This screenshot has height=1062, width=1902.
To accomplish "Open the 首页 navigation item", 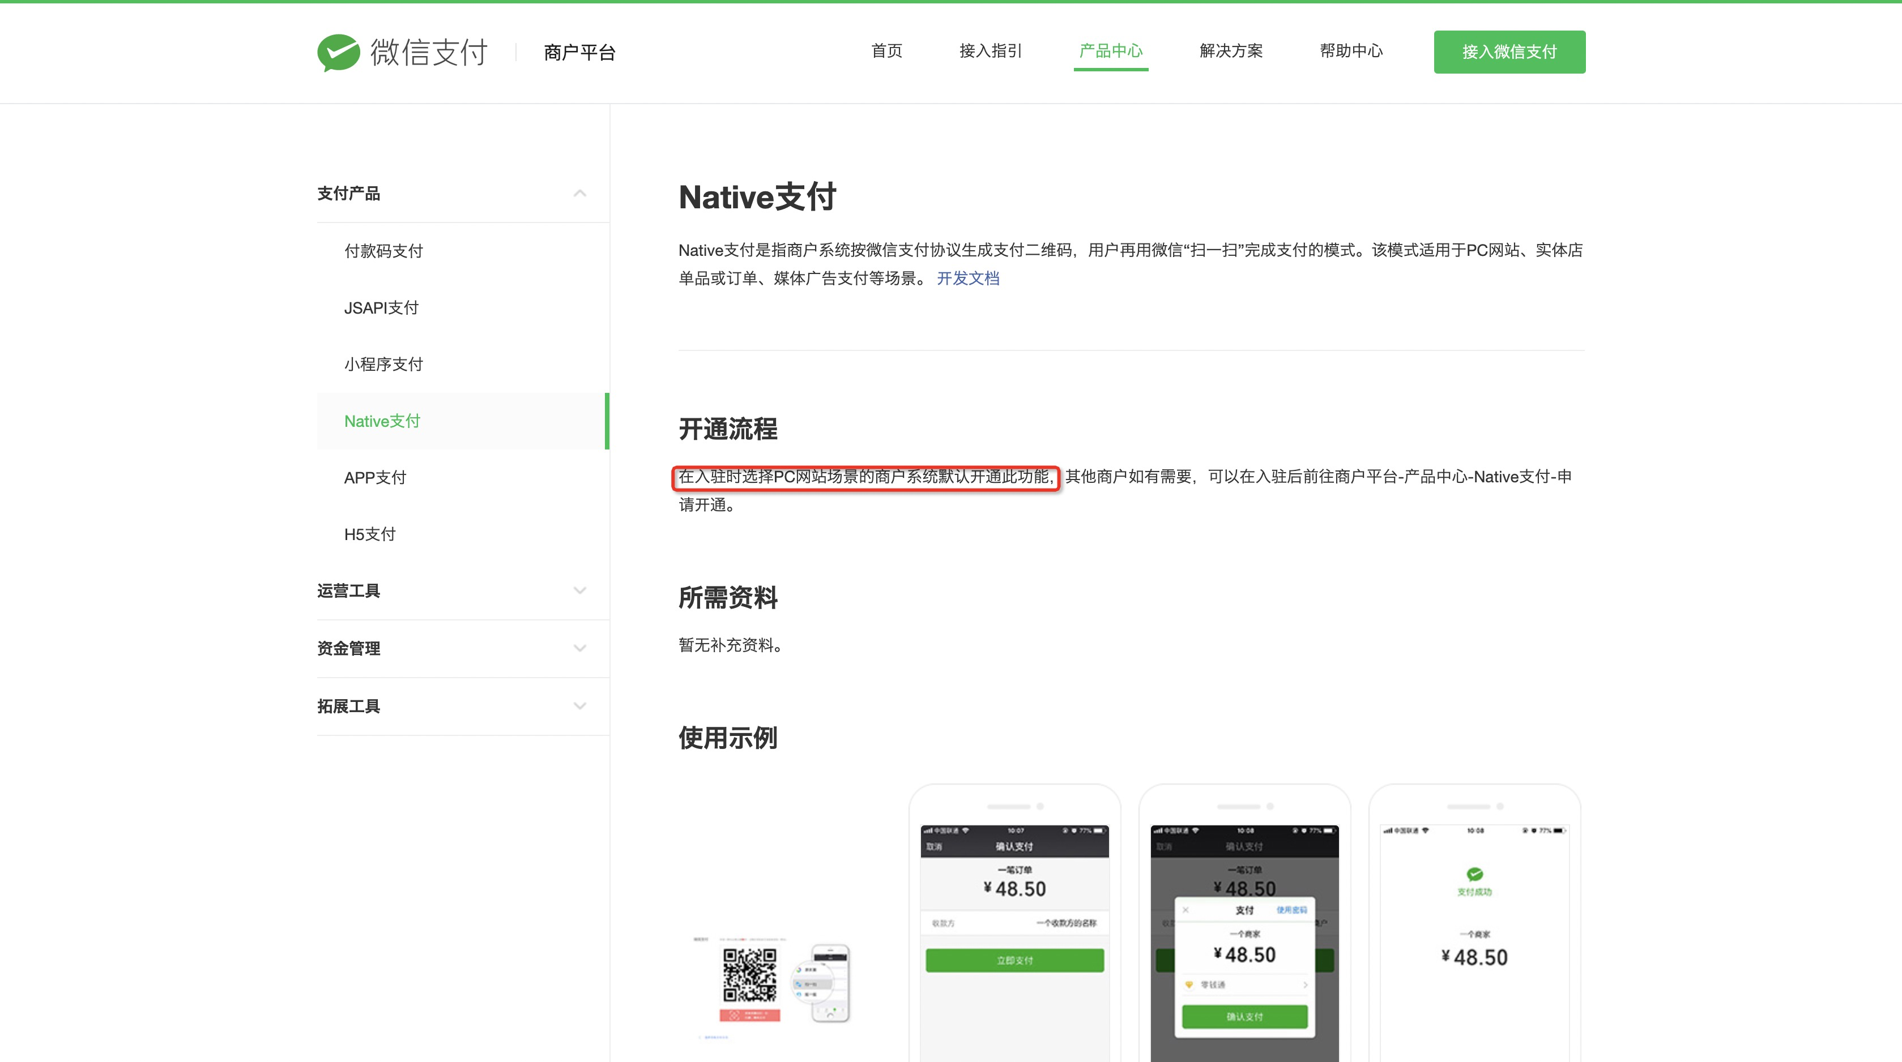I will (x=886, y=51).
